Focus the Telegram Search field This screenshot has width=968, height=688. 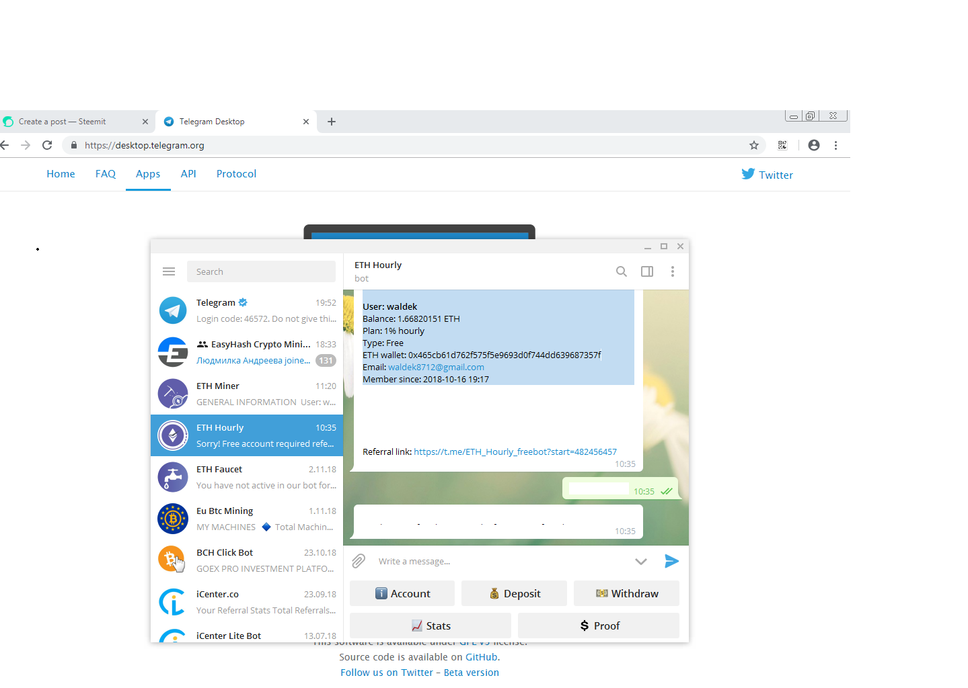tap(261, 271)
